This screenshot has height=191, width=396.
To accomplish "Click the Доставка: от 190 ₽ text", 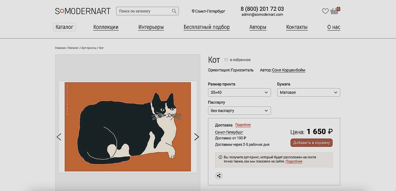I will tap(231, 138).
